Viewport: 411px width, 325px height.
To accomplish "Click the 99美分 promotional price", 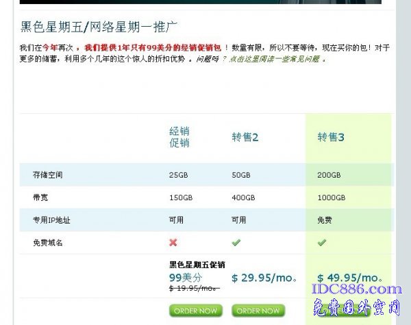I will click(185, 277).
